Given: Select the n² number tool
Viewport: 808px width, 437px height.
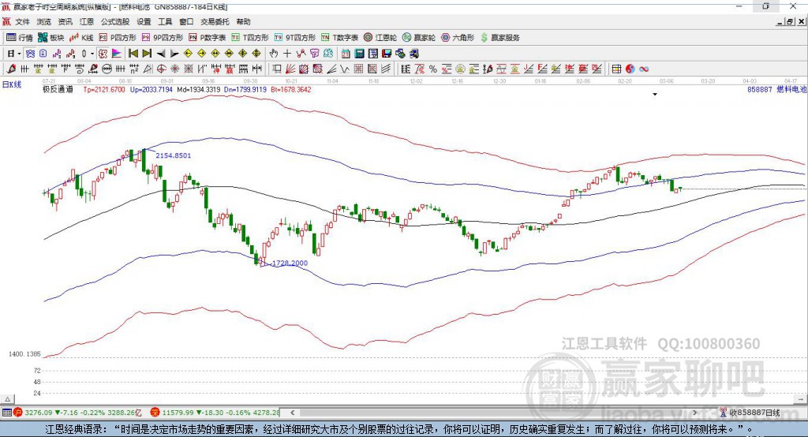Looking at the screenshot, I should coord(134,69).
